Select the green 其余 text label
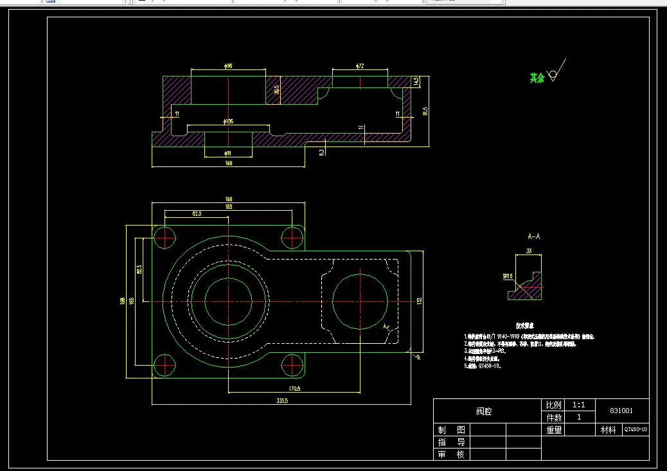The width and height of the screenshot is (667, 471). [x=537, y=78]
